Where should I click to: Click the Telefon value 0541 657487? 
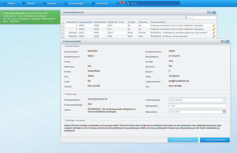[94, 86]
